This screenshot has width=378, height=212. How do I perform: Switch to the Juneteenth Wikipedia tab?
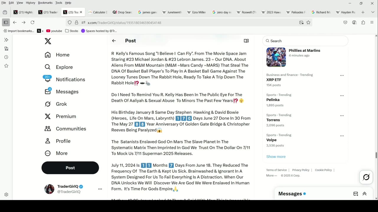pyautogui.click(x=172, y=12)
